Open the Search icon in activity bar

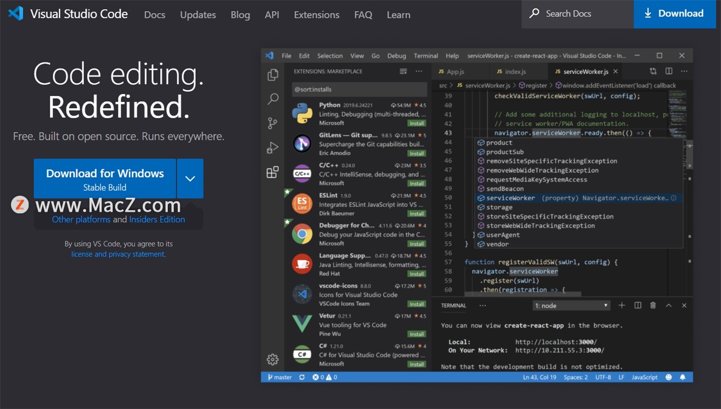click(x=273, y=99)
